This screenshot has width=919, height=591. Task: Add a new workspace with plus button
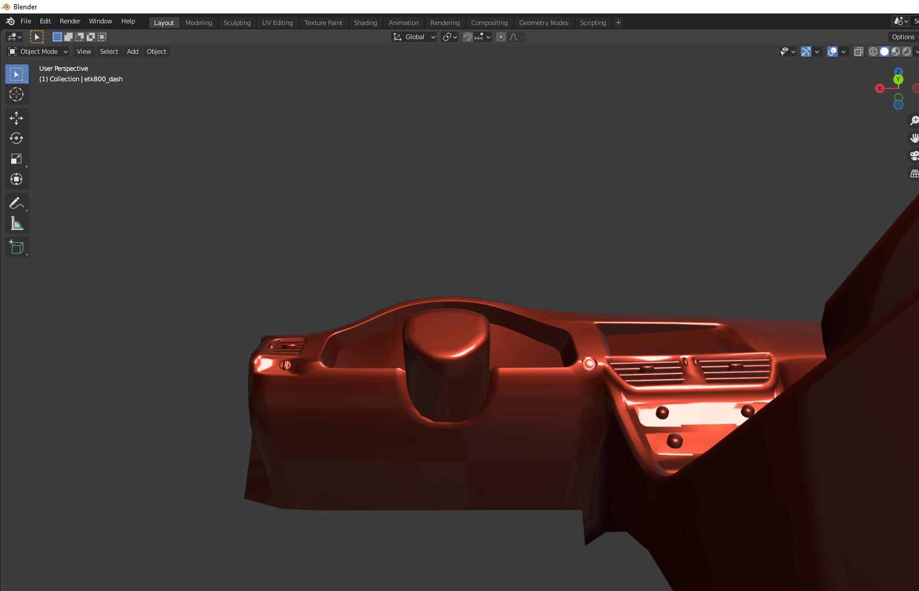click(618, 23)
